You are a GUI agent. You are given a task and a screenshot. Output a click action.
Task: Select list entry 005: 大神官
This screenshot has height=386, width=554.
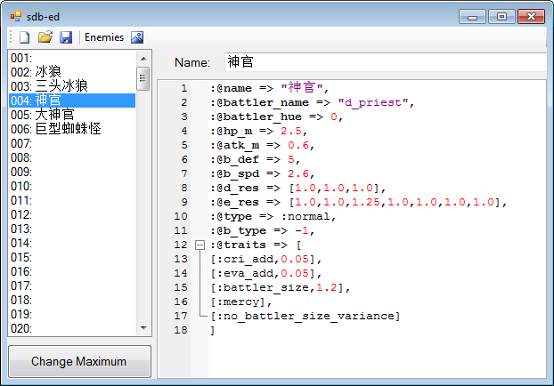click(x=72, y=115)
